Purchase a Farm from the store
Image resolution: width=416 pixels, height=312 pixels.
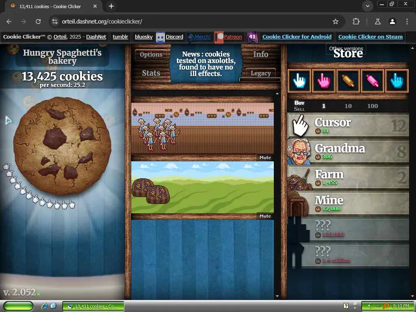point(348,177)
